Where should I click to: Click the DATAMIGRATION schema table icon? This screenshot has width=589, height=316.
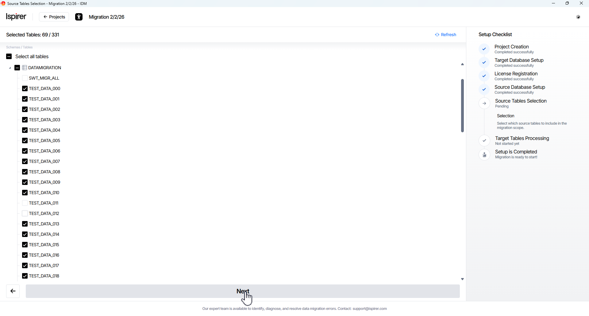25,68
